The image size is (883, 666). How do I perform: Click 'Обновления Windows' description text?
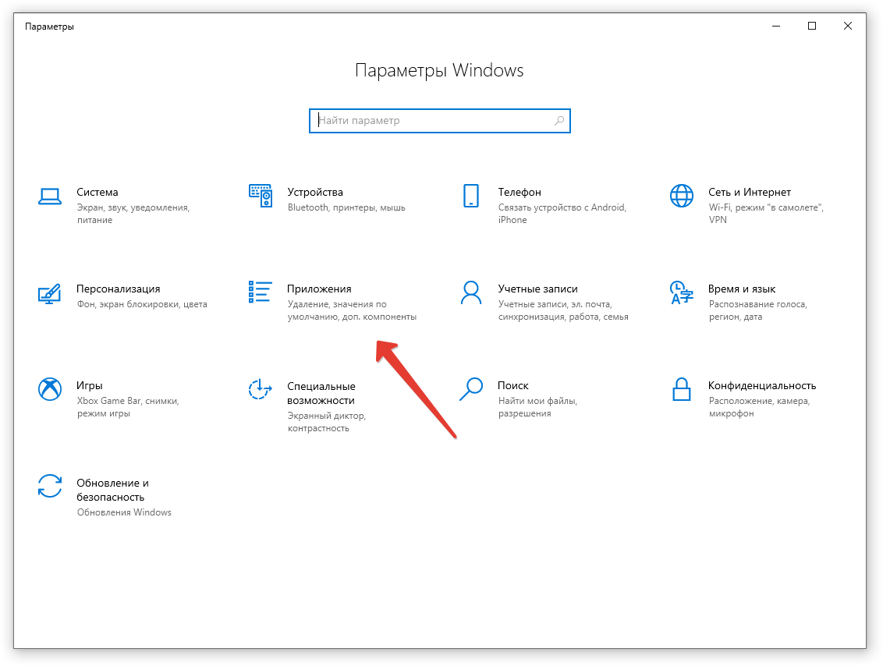pos(124,512)
